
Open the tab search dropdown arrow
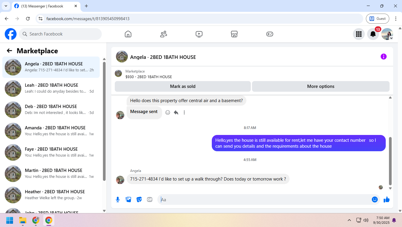point(6,6)
